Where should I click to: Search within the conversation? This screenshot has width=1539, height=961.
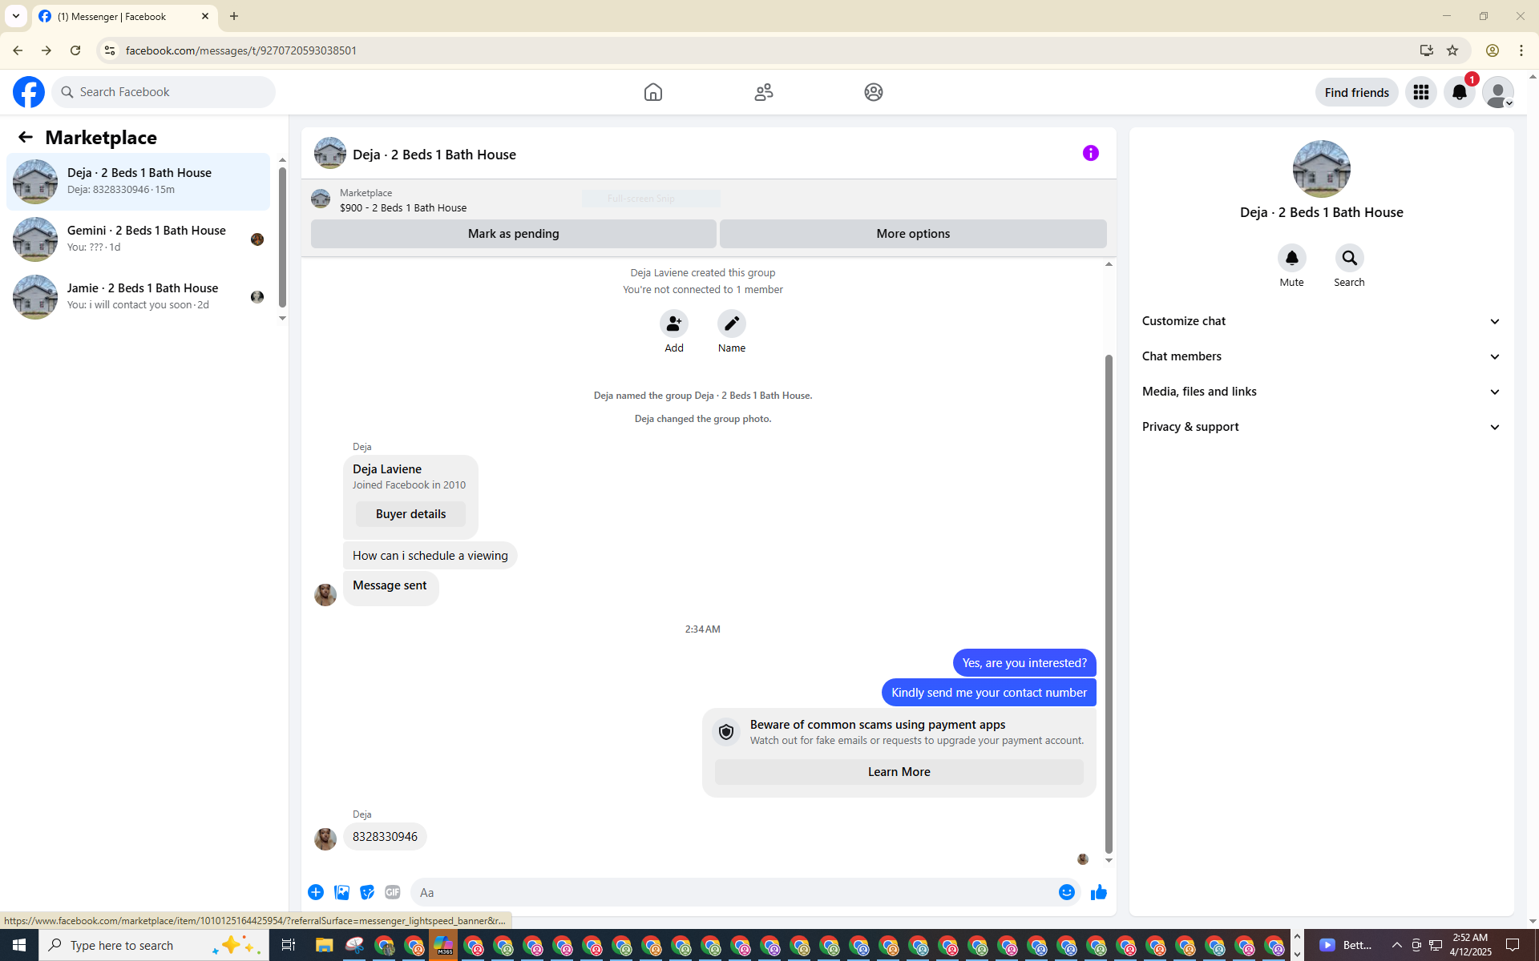coord(1350,258)
